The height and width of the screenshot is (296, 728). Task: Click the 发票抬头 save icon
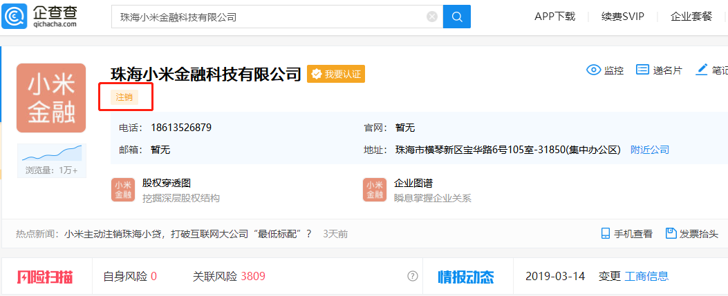[671, 233]
